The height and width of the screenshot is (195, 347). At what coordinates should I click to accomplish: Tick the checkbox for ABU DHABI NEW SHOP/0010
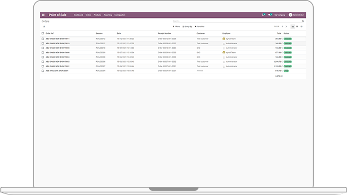pyautogui.click(x=43, y=44)
